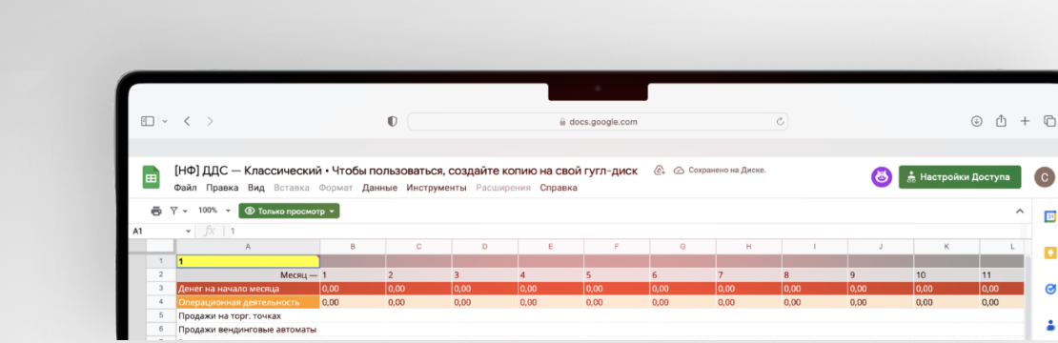Image resolution: width=1058 pixels, height=343 pixels.
Task: Open Google Keep in the side panel
Action: [x=1050, y=252]
